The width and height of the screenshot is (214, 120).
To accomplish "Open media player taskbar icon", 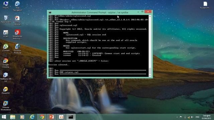I will (x=22, y=117).
